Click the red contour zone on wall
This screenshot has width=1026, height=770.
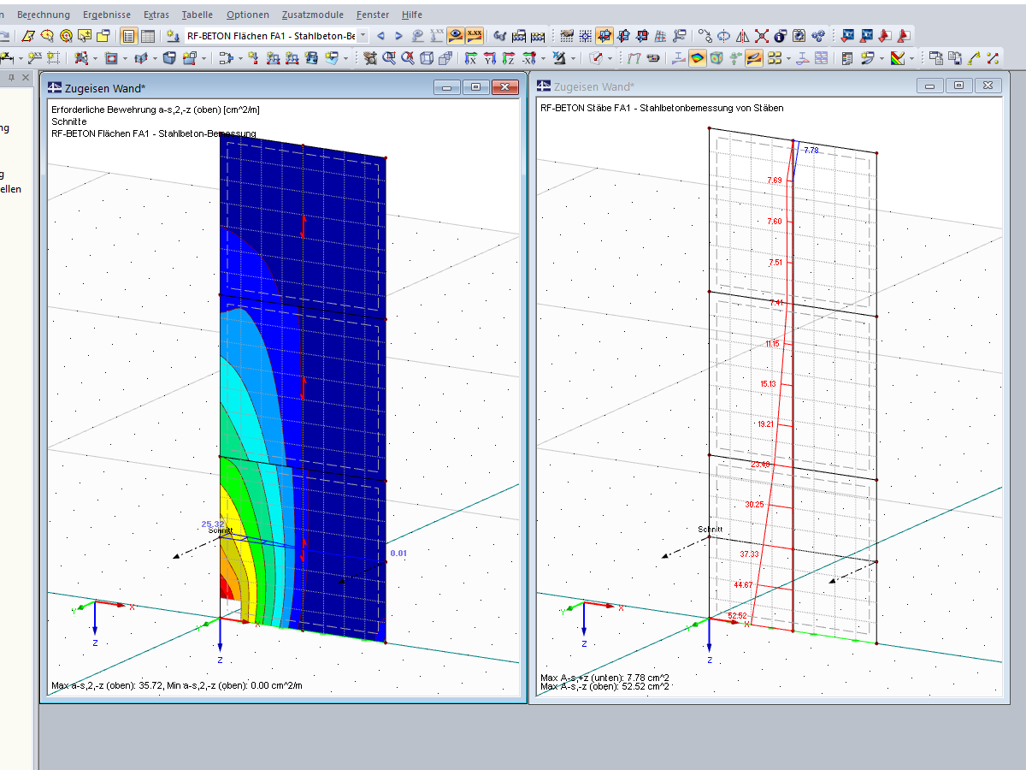point(225,589)
